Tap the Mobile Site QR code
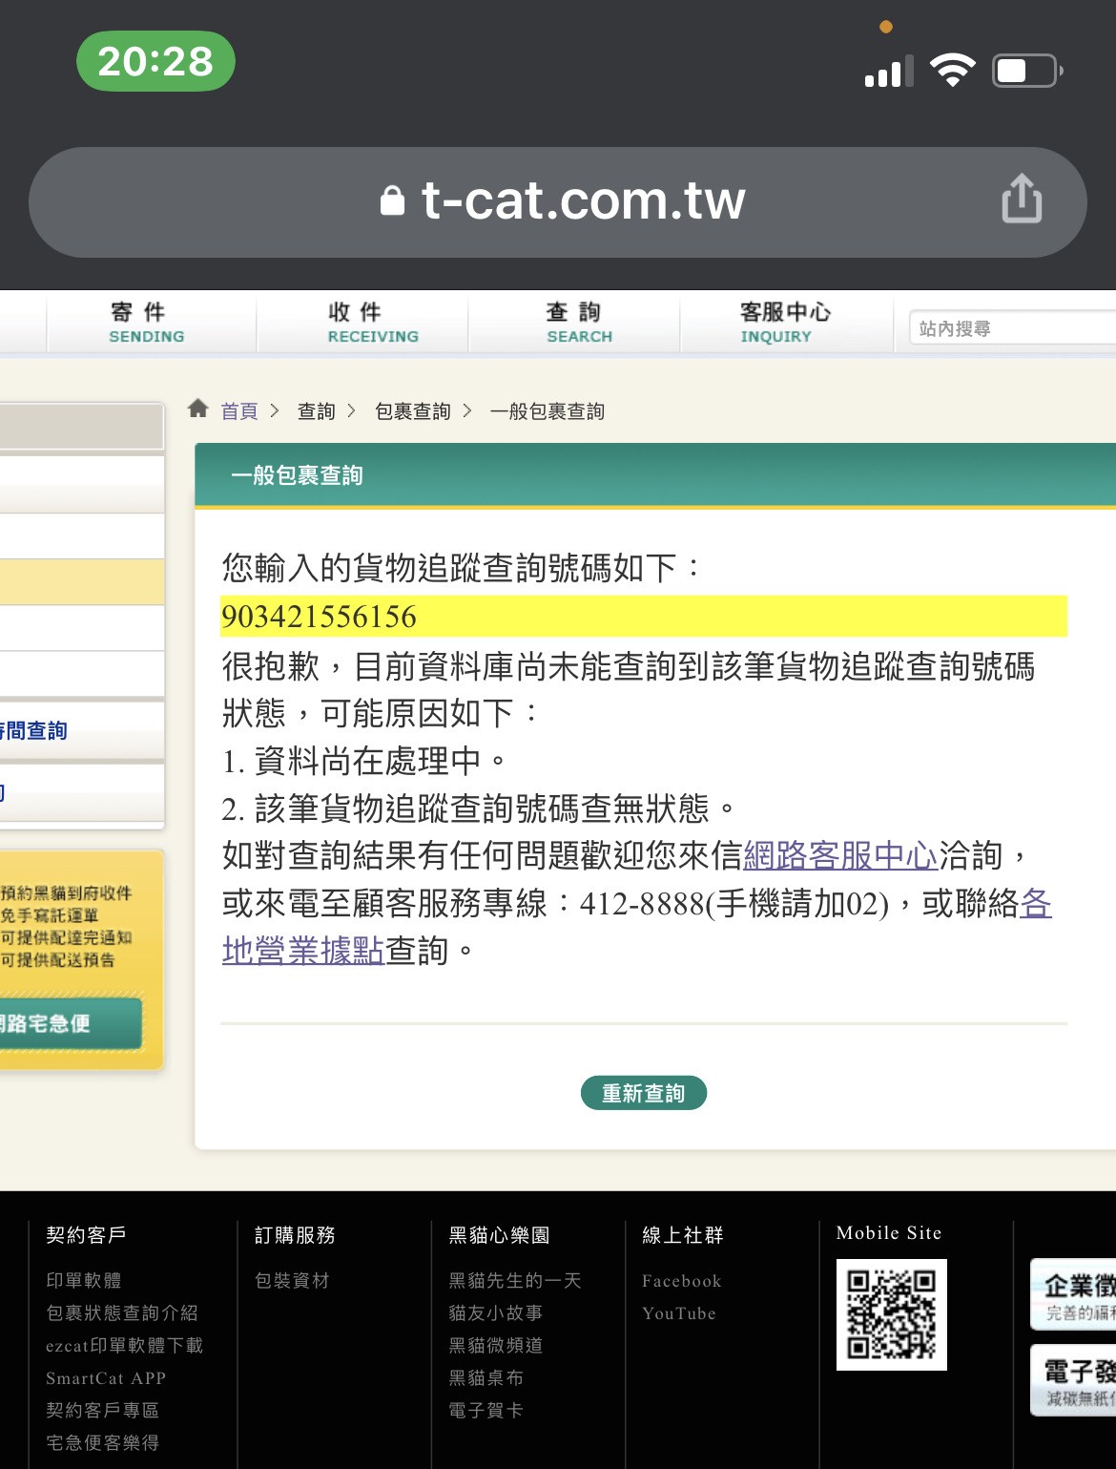Screen dimensions: 1116x1469 (892, 1314)
